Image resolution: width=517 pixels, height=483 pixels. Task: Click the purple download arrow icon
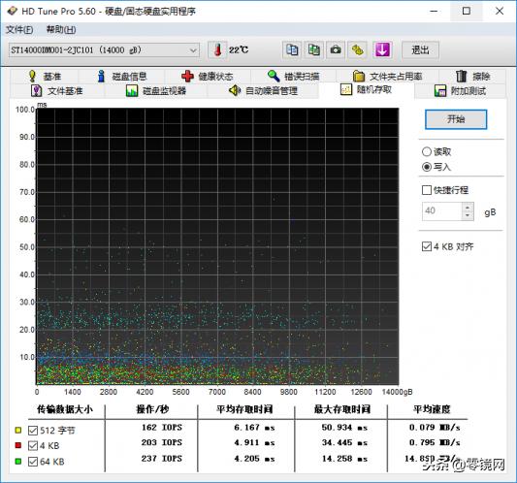click(382, 50)
